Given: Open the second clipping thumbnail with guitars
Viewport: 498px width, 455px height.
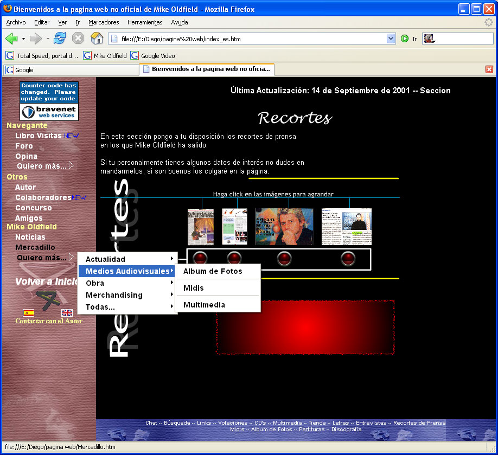Looking at the screenshot, I should 234,226.
